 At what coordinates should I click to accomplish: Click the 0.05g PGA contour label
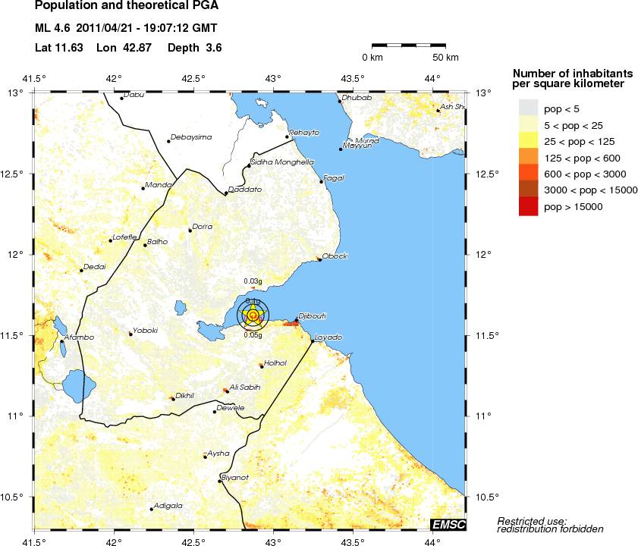(x=253, y=334)
